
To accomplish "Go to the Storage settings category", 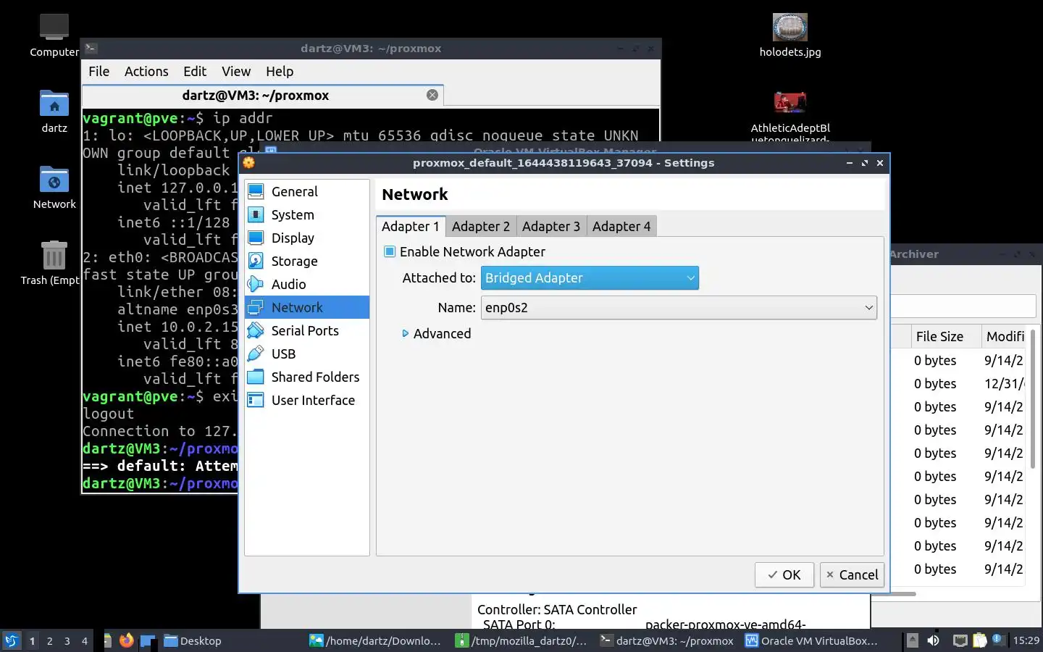I will click(307, 261).
